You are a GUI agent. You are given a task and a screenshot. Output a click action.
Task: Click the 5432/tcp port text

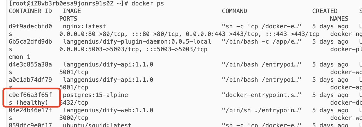pyautogui.click(x=74, y=103)
